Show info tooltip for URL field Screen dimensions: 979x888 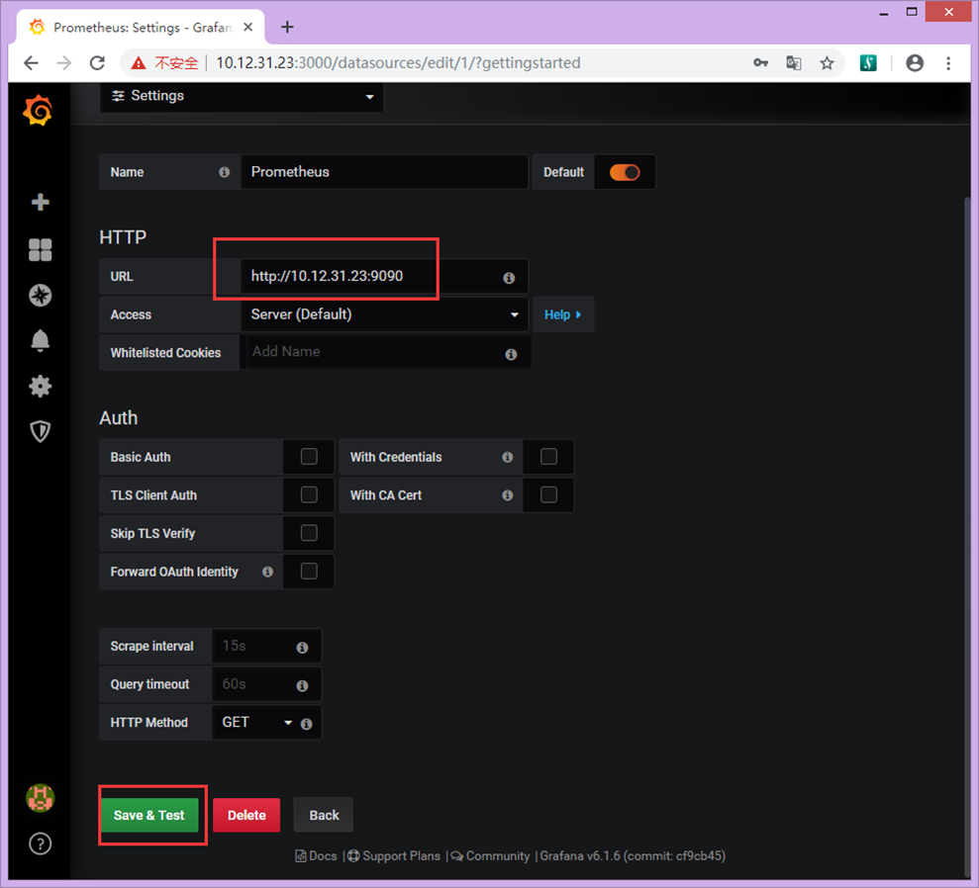509,278
